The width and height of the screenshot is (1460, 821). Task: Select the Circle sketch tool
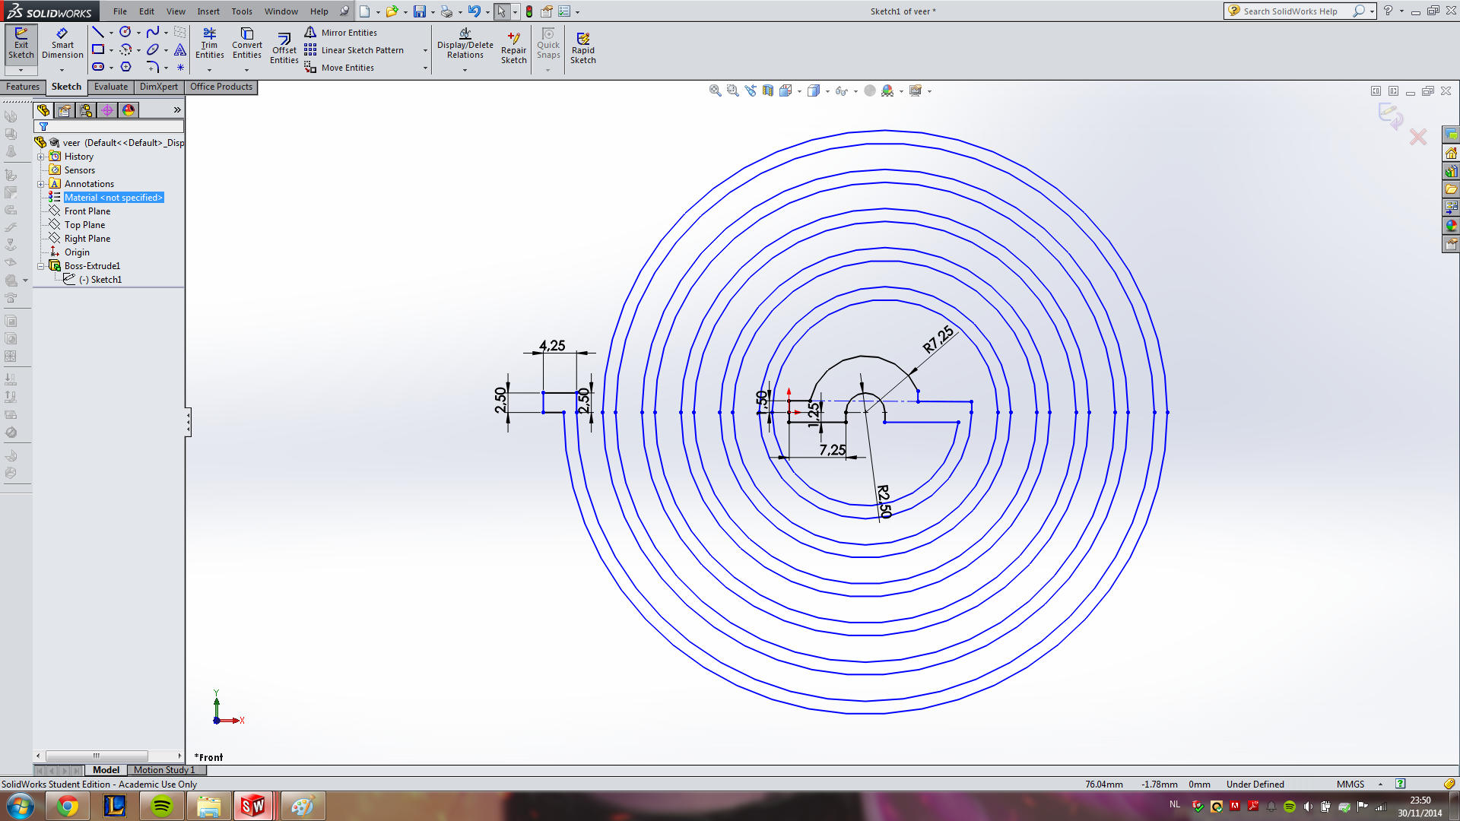click(x=125, y=32)
